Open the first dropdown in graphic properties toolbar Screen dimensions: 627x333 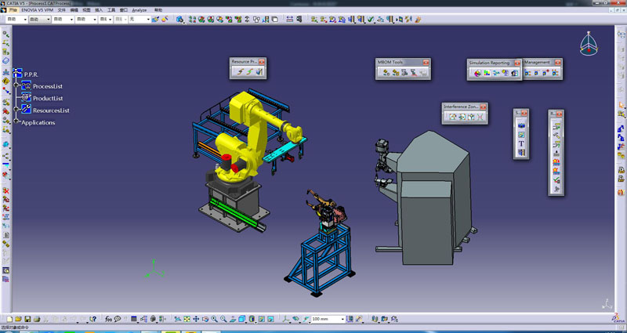click(x=26, y=19)
